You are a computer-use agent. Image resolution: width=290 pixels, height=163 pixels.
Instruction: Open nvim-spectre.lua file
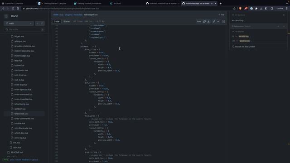(x=23, y=90)
